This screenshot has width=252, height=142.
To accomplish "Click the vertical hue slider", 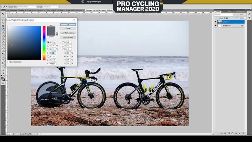I will (x=44, y=43).
